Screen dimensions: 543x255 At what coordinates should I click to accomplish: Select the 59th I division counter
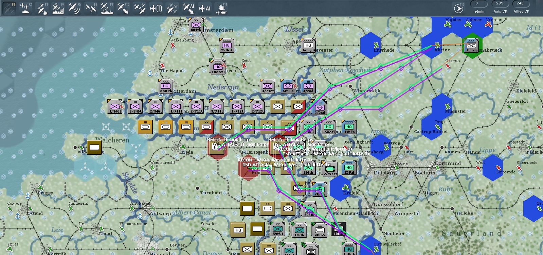pos(278,229)
